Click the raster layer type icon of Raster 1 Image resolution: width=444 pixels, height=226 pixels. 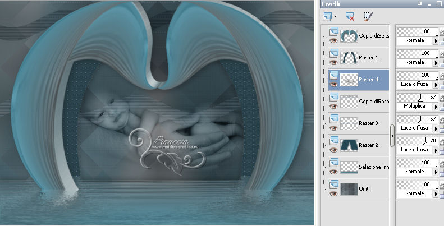334,53
